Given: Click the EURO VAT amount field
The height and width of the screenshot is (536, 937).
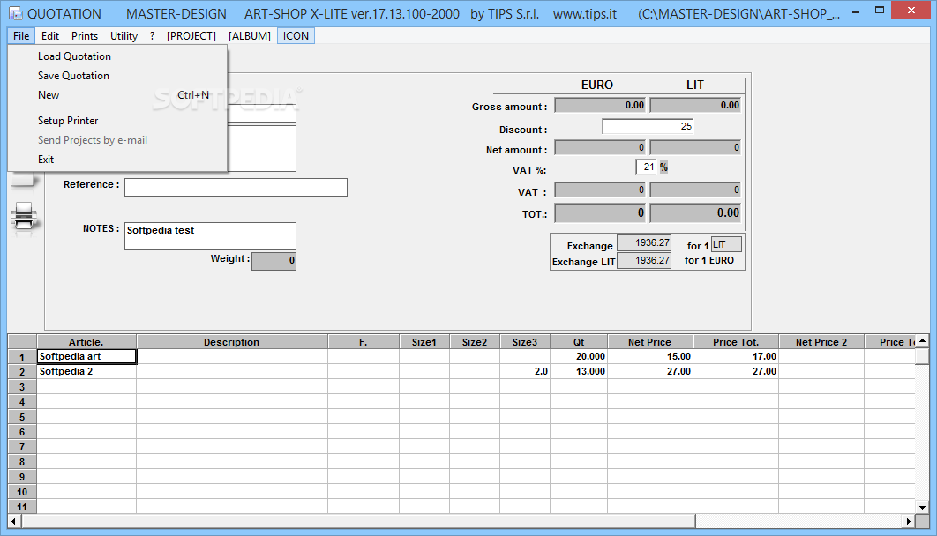Looking at the screenshot, I should click(600, 190).
